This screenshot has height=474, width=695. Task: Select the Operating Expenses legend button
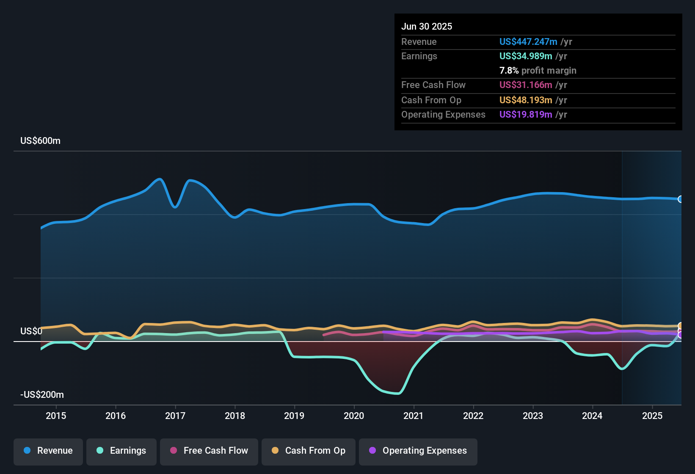pos(418,452)
